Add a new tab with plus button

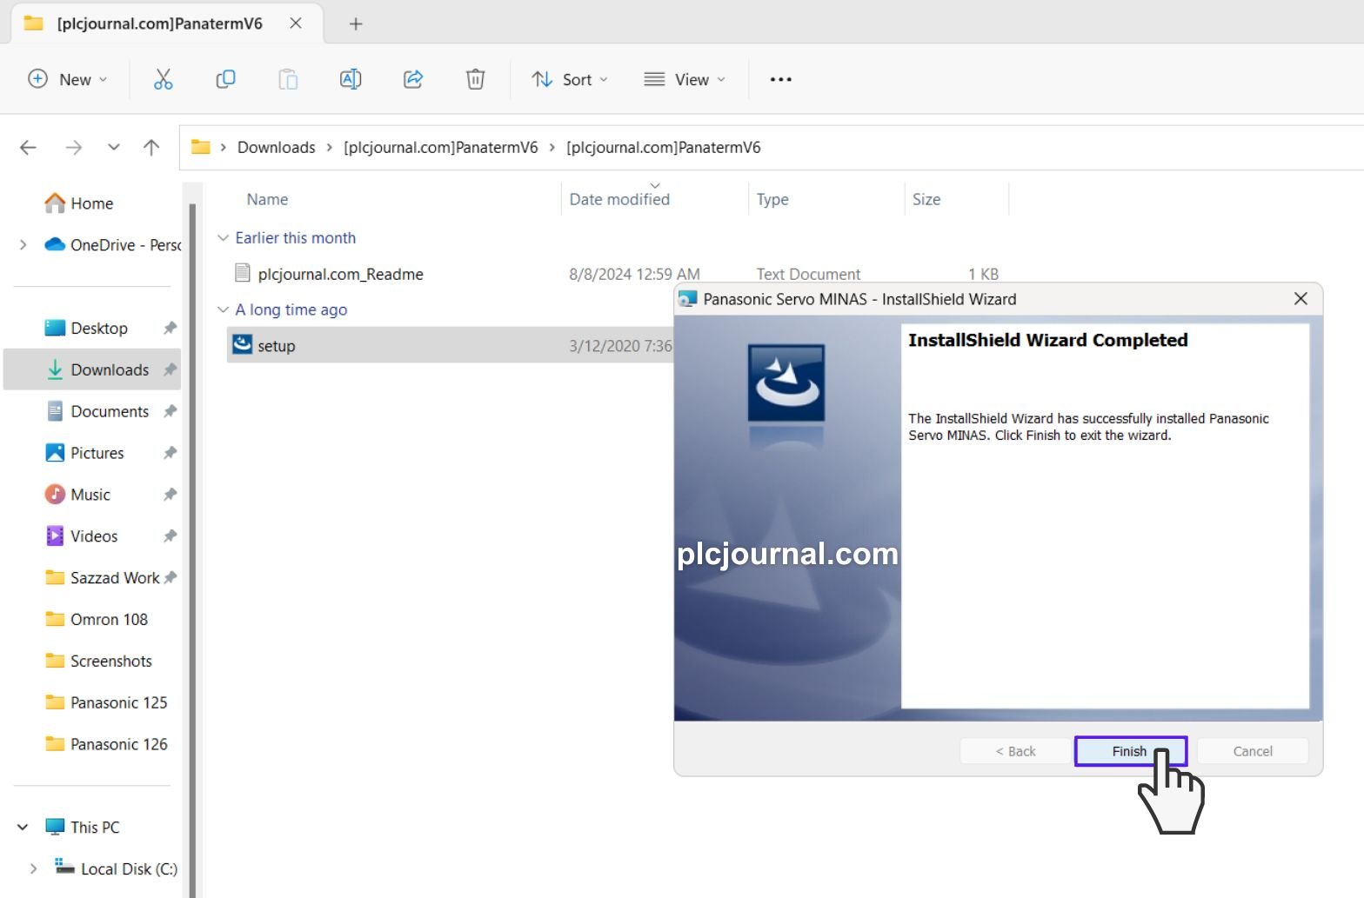(355, 23)
